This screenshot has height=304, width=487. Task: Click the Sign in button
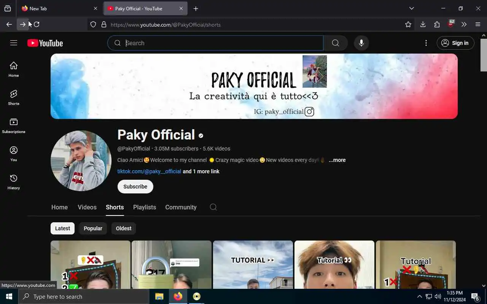click(x=455, y=43)
